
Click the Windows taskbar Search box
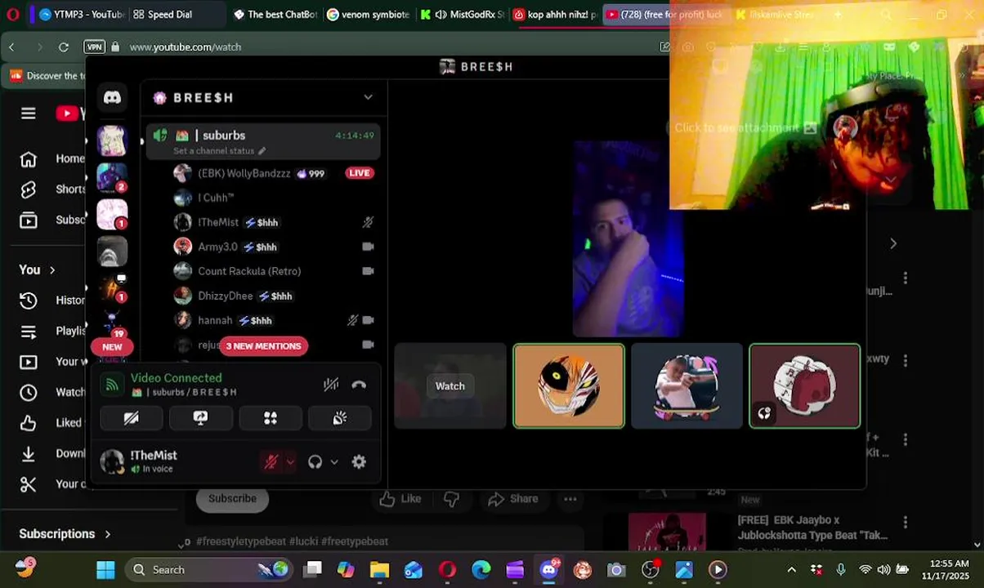pyautogui.click(x=210, y=570)
